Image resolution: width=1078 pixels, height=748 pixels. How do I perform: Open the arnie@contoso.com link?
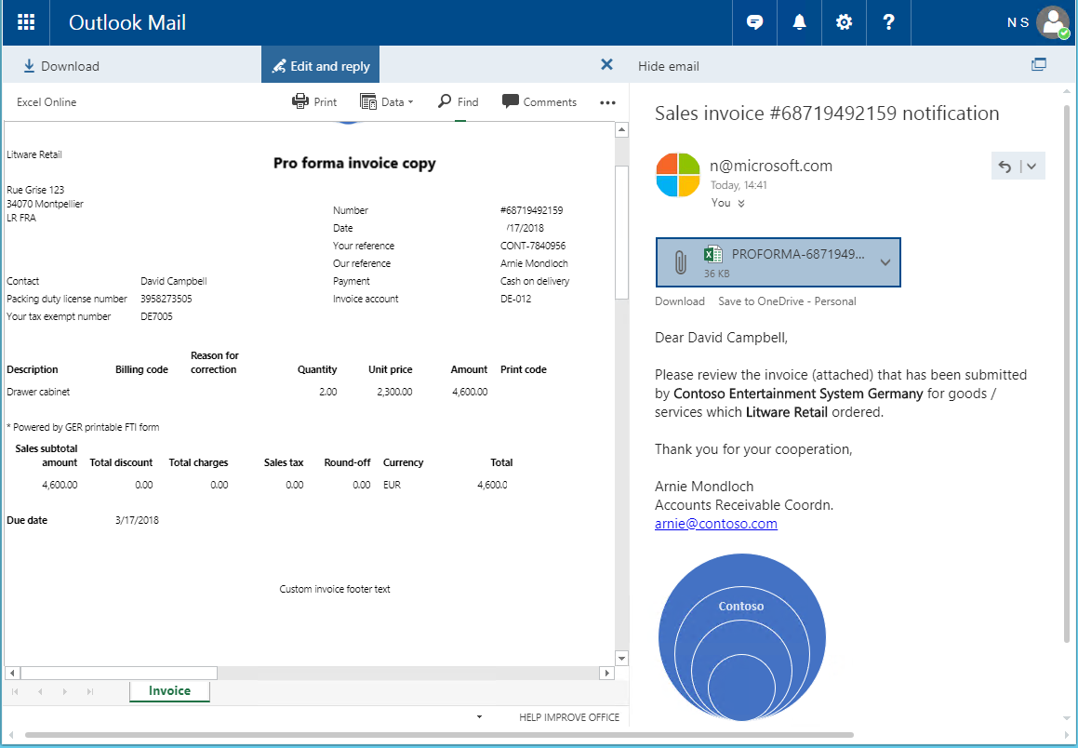coord(715,524)
